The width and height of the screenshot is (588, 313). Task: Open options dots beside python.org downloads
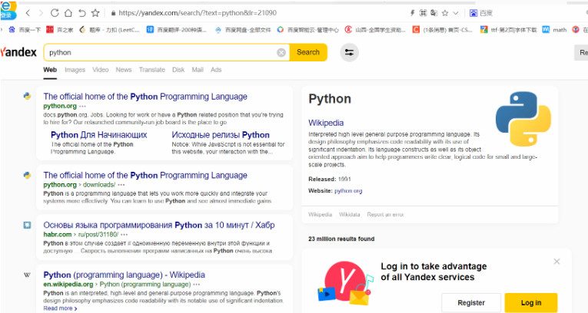click(121, 185)
